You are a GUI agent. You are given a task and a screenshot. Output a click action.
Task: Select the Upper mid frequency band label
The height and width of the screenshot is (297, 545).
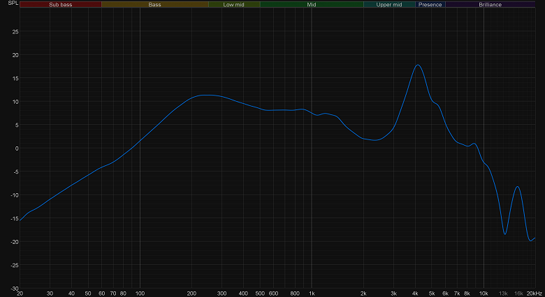coord(389,4)
